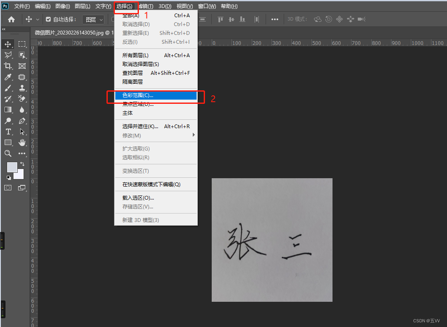Viewport: 447px width, 327px height.
Task: Open the 视图(V) menu
Action: (x=185, y=6)
